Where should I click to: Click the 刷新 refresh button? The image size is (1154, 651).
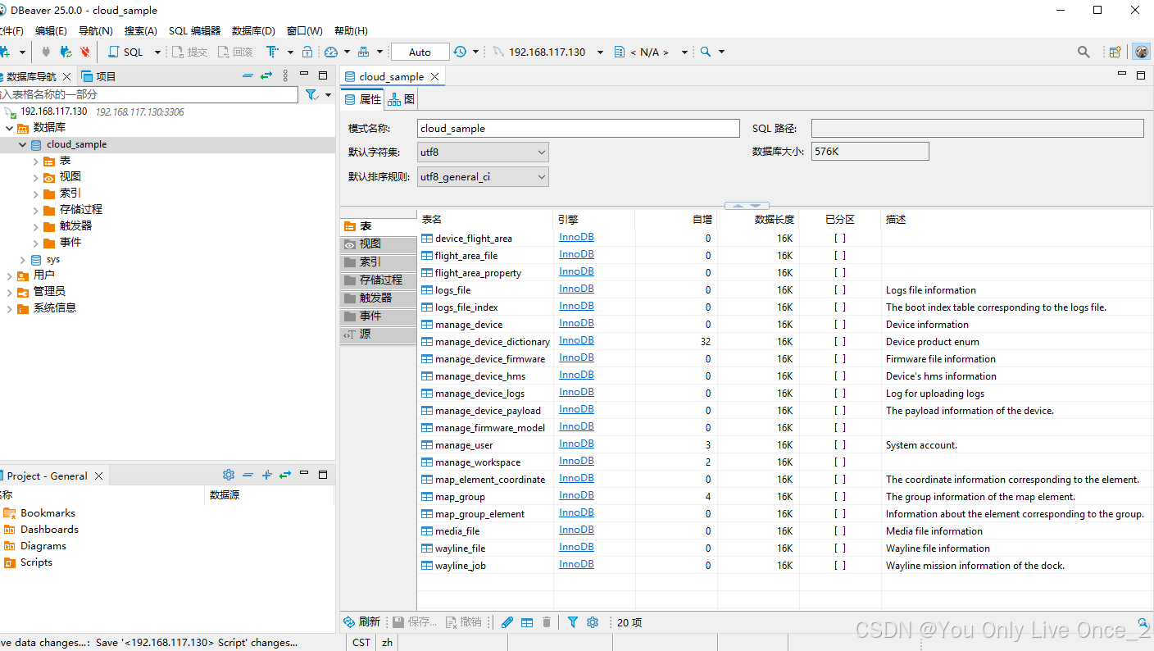361,622
